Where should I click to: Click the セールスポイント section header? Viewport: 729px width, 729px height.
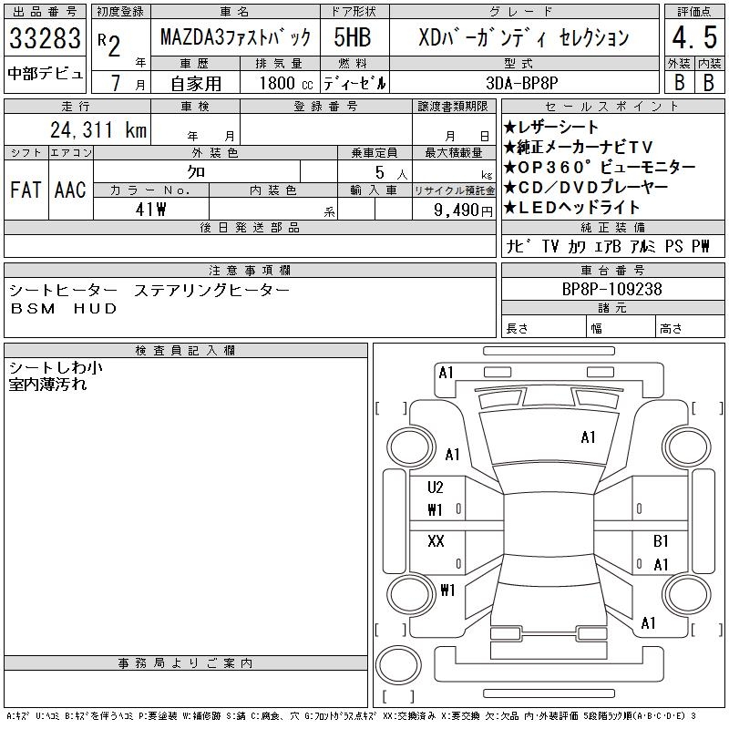612,107
